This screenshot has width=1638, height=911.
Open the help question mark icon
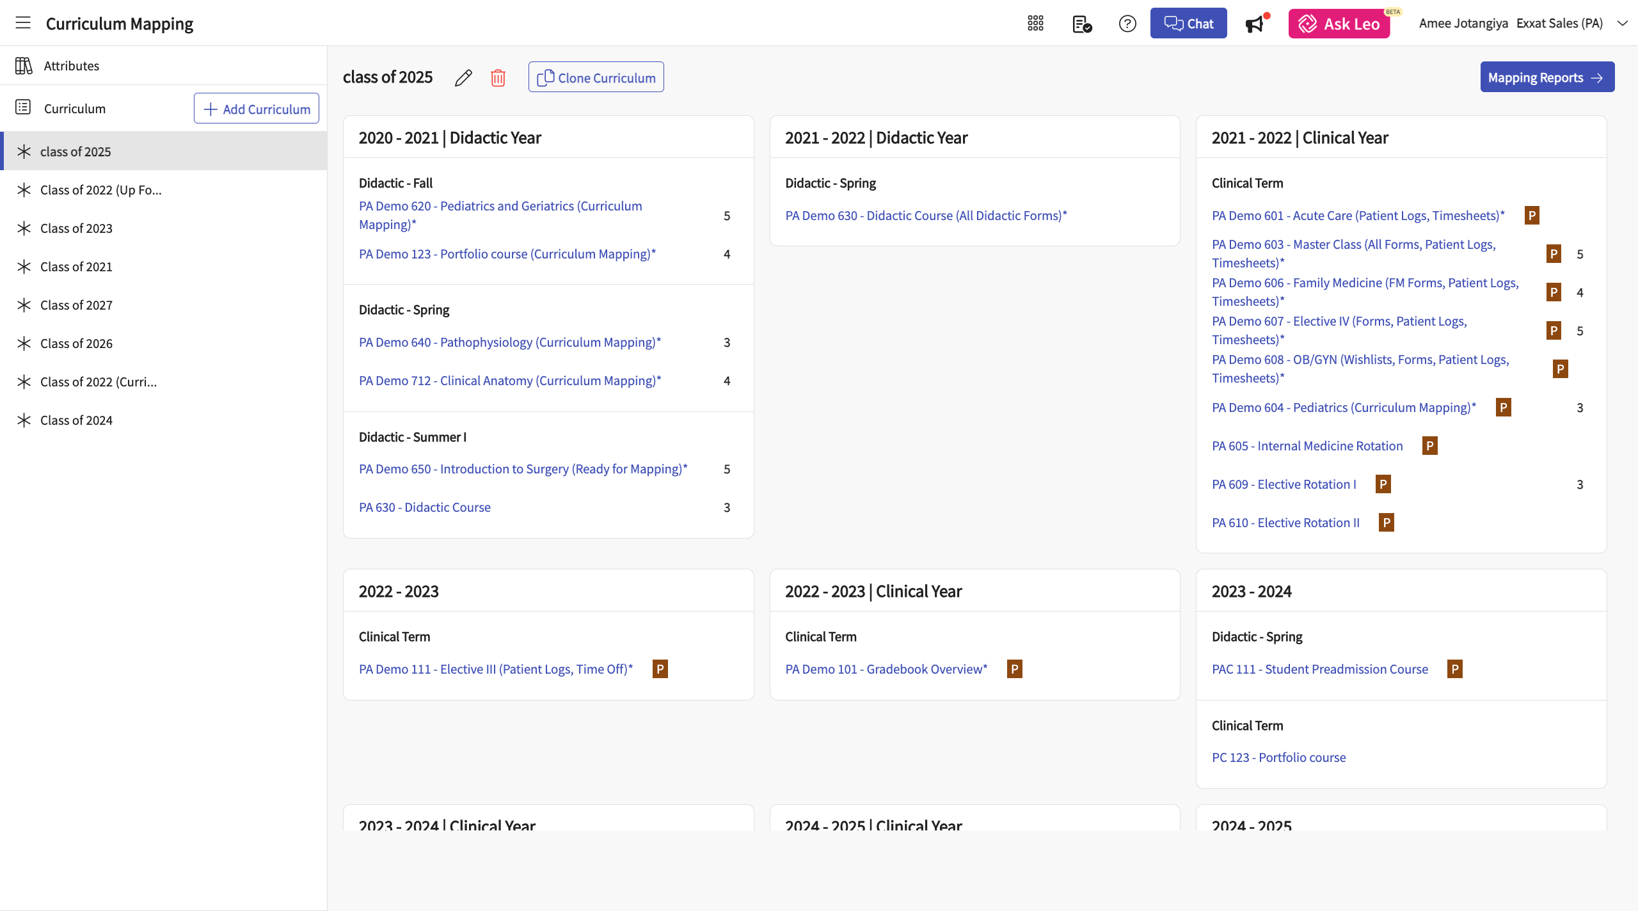1127,24
